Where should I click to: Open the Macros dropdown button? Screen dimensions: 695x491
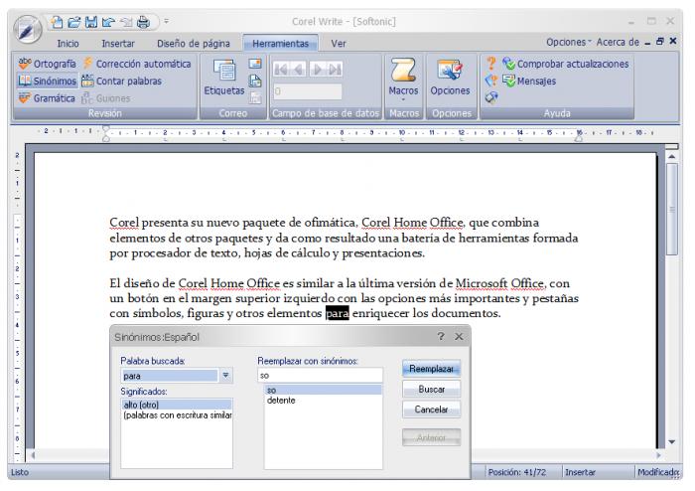403,79
